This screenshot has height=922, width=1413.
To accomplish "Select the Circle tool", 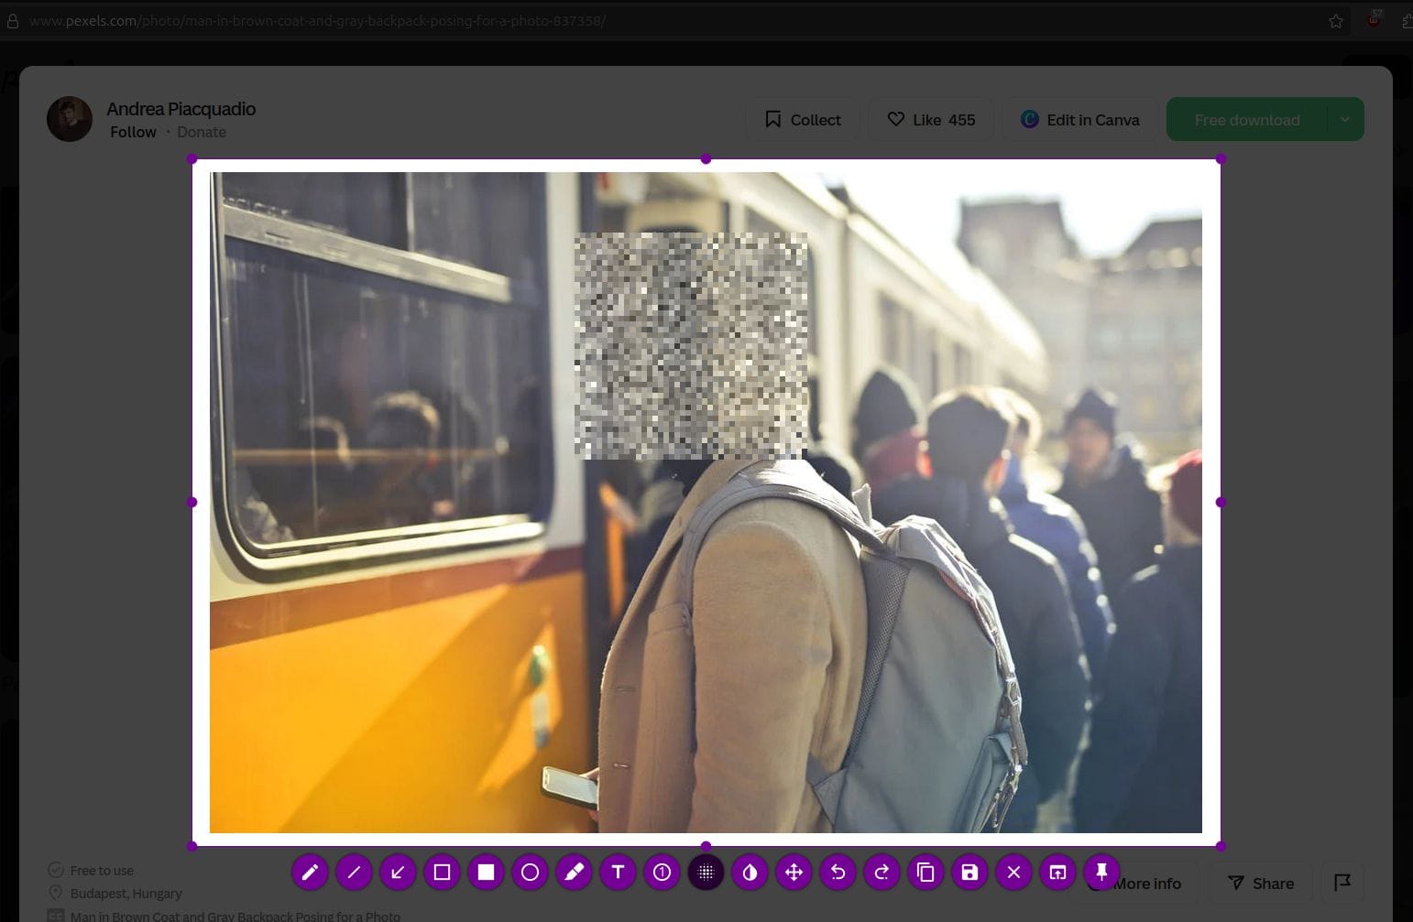I will (531, 872).
